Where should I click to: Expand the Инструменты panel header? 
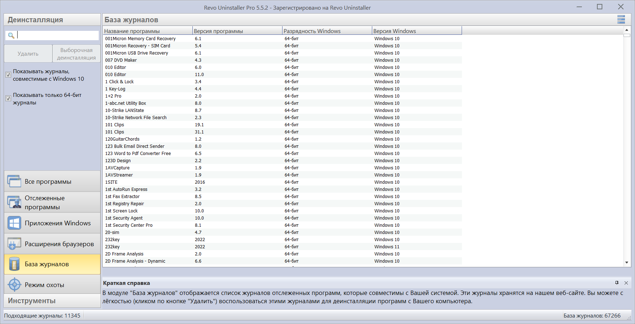coord(52,301)
